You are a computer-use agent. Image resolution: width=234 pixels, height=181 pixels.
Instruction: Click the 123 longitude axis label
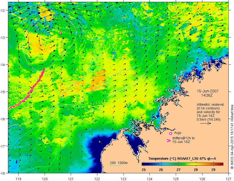tap(123, 179)
